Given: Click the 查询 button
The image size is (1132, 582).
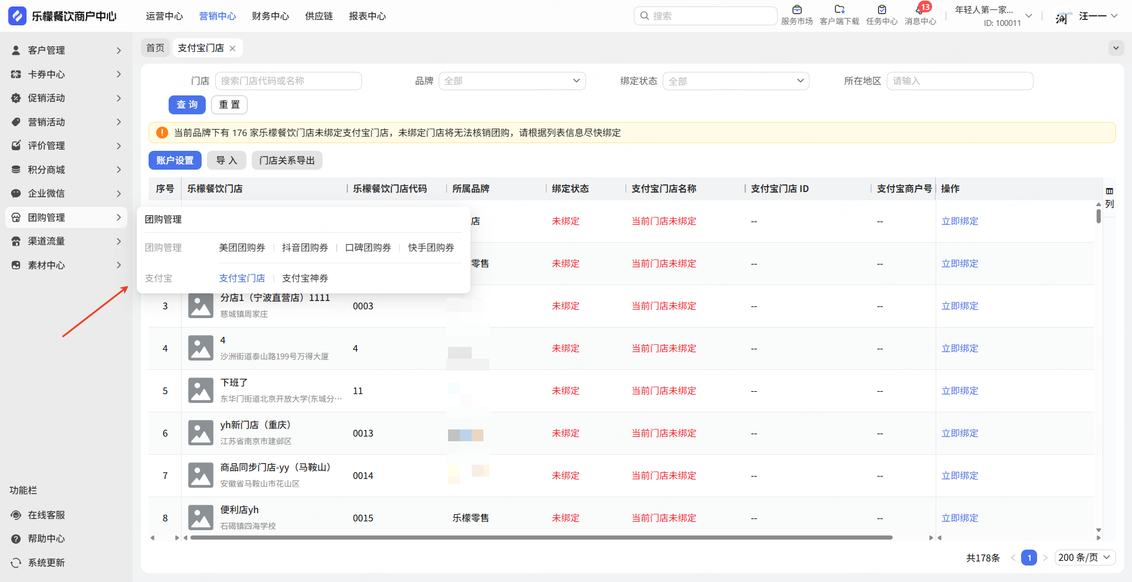Looking at the screenshot, I should [x=187, y=105].
